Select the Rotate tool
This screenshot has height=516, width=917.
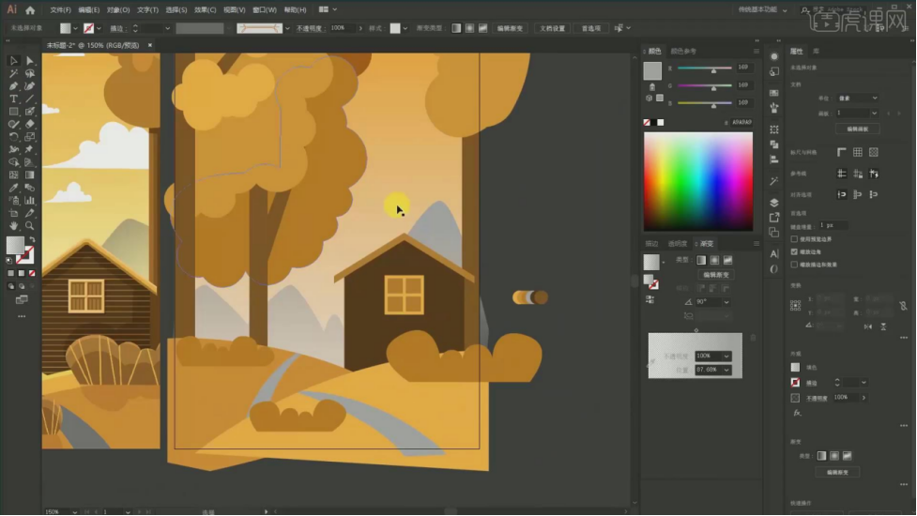click(x=13, y=137)
